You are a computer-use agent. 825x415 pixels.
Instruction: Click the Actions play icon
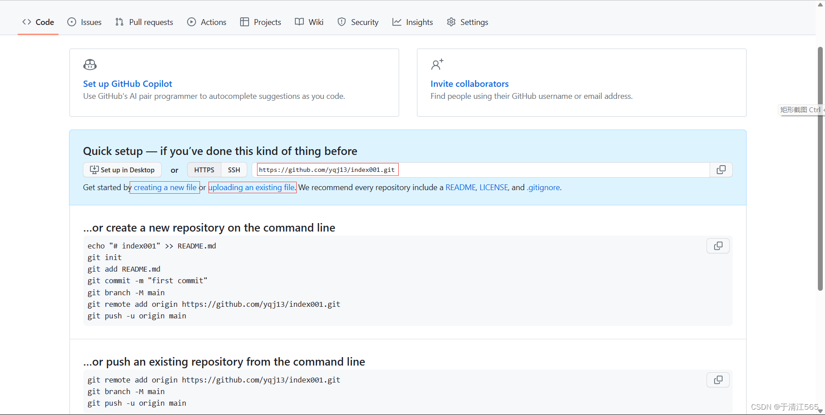pos(192,22)
